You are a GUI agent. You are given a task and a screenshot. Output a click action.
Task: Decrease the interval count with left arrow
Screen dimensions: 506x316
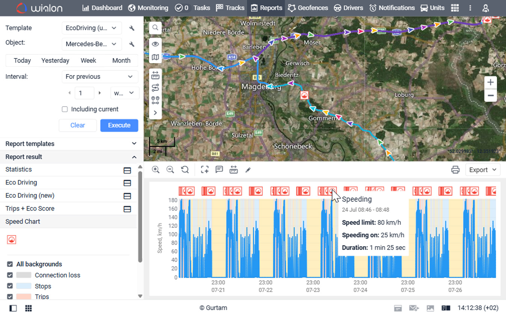(69, 93)
